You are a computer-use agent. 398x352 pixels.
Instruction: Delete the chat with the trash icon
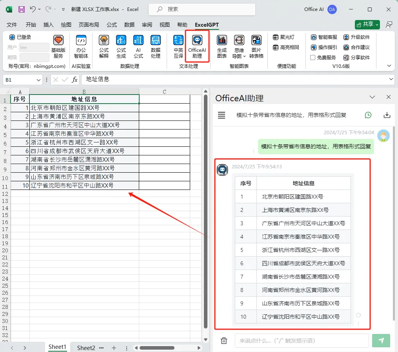[224, 341]
